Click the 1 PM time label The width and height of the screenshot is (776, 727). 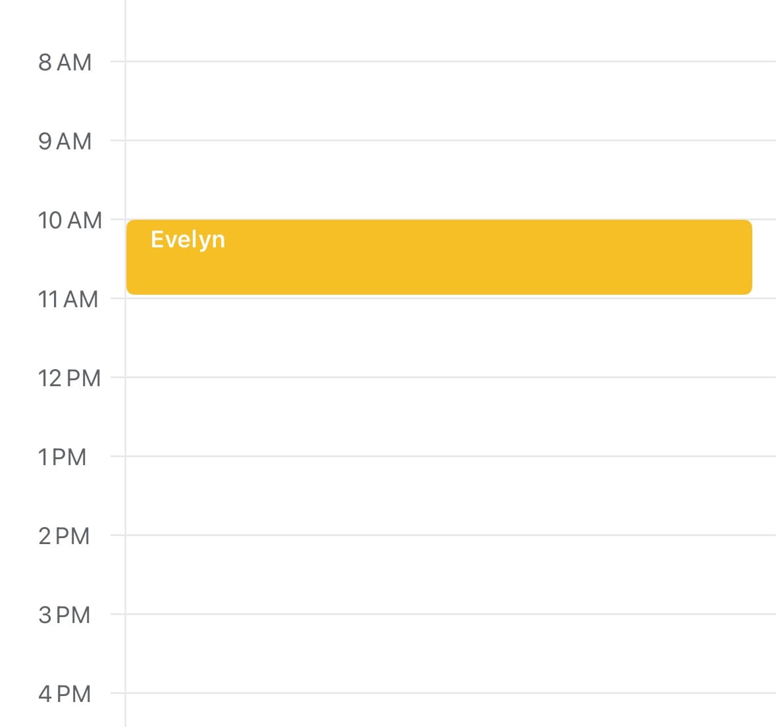pyautogui.click(x=62, y=457)
